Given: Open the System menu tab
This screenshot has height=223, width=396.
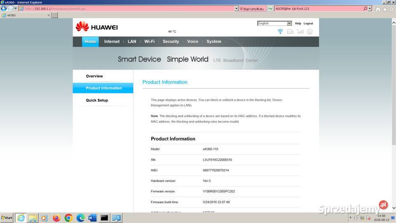Looking at the screenshot, I should (x=214, y=41).
